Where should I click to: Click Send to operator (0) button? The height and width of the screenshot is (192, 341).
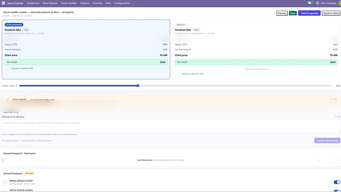pos(327,141)
